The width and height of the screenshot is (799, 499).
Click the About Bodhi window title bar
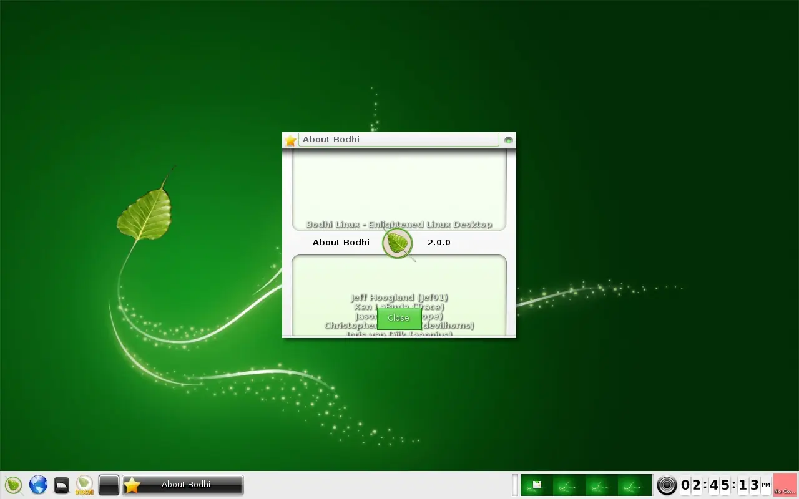(x=399, y=140)
